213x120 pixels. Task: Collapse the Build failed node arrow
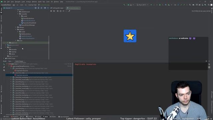(x=7, y=64)
